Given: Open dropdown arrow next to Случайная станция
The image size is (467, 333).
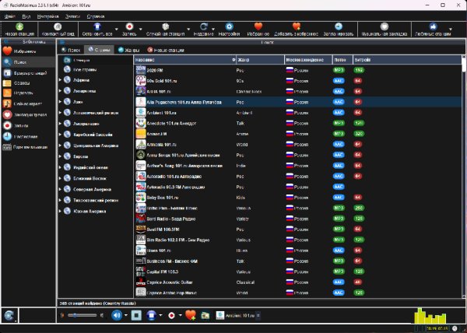Looking at the screenshot, I should (x=188, y=29).
